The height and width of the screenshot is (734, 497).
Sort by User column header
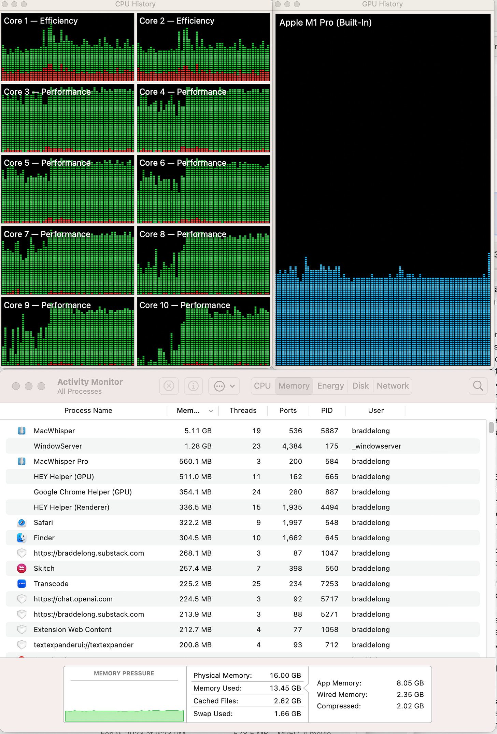(x=375, y=410)
